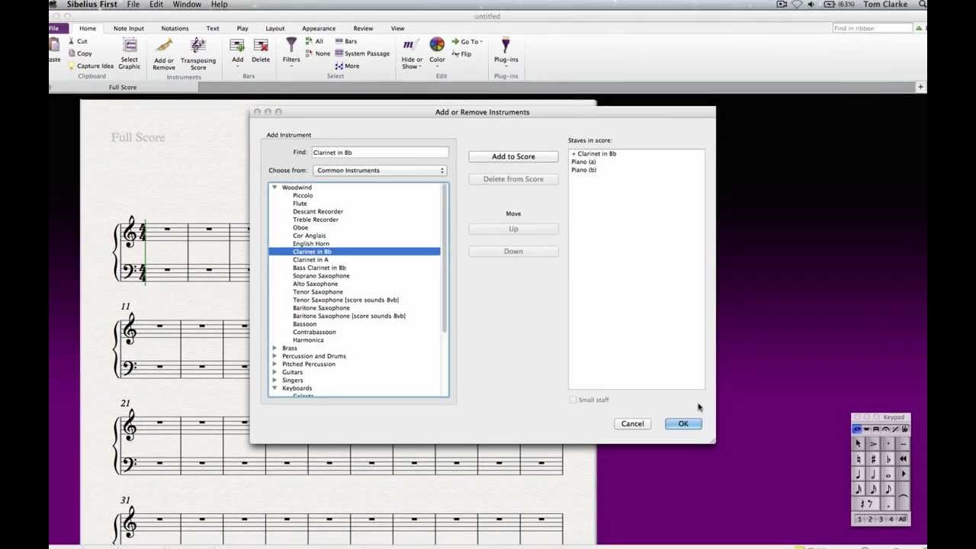This screenshot has height=549, width=976.
Task: Expand the Singers family
Action: pos(274,380)
